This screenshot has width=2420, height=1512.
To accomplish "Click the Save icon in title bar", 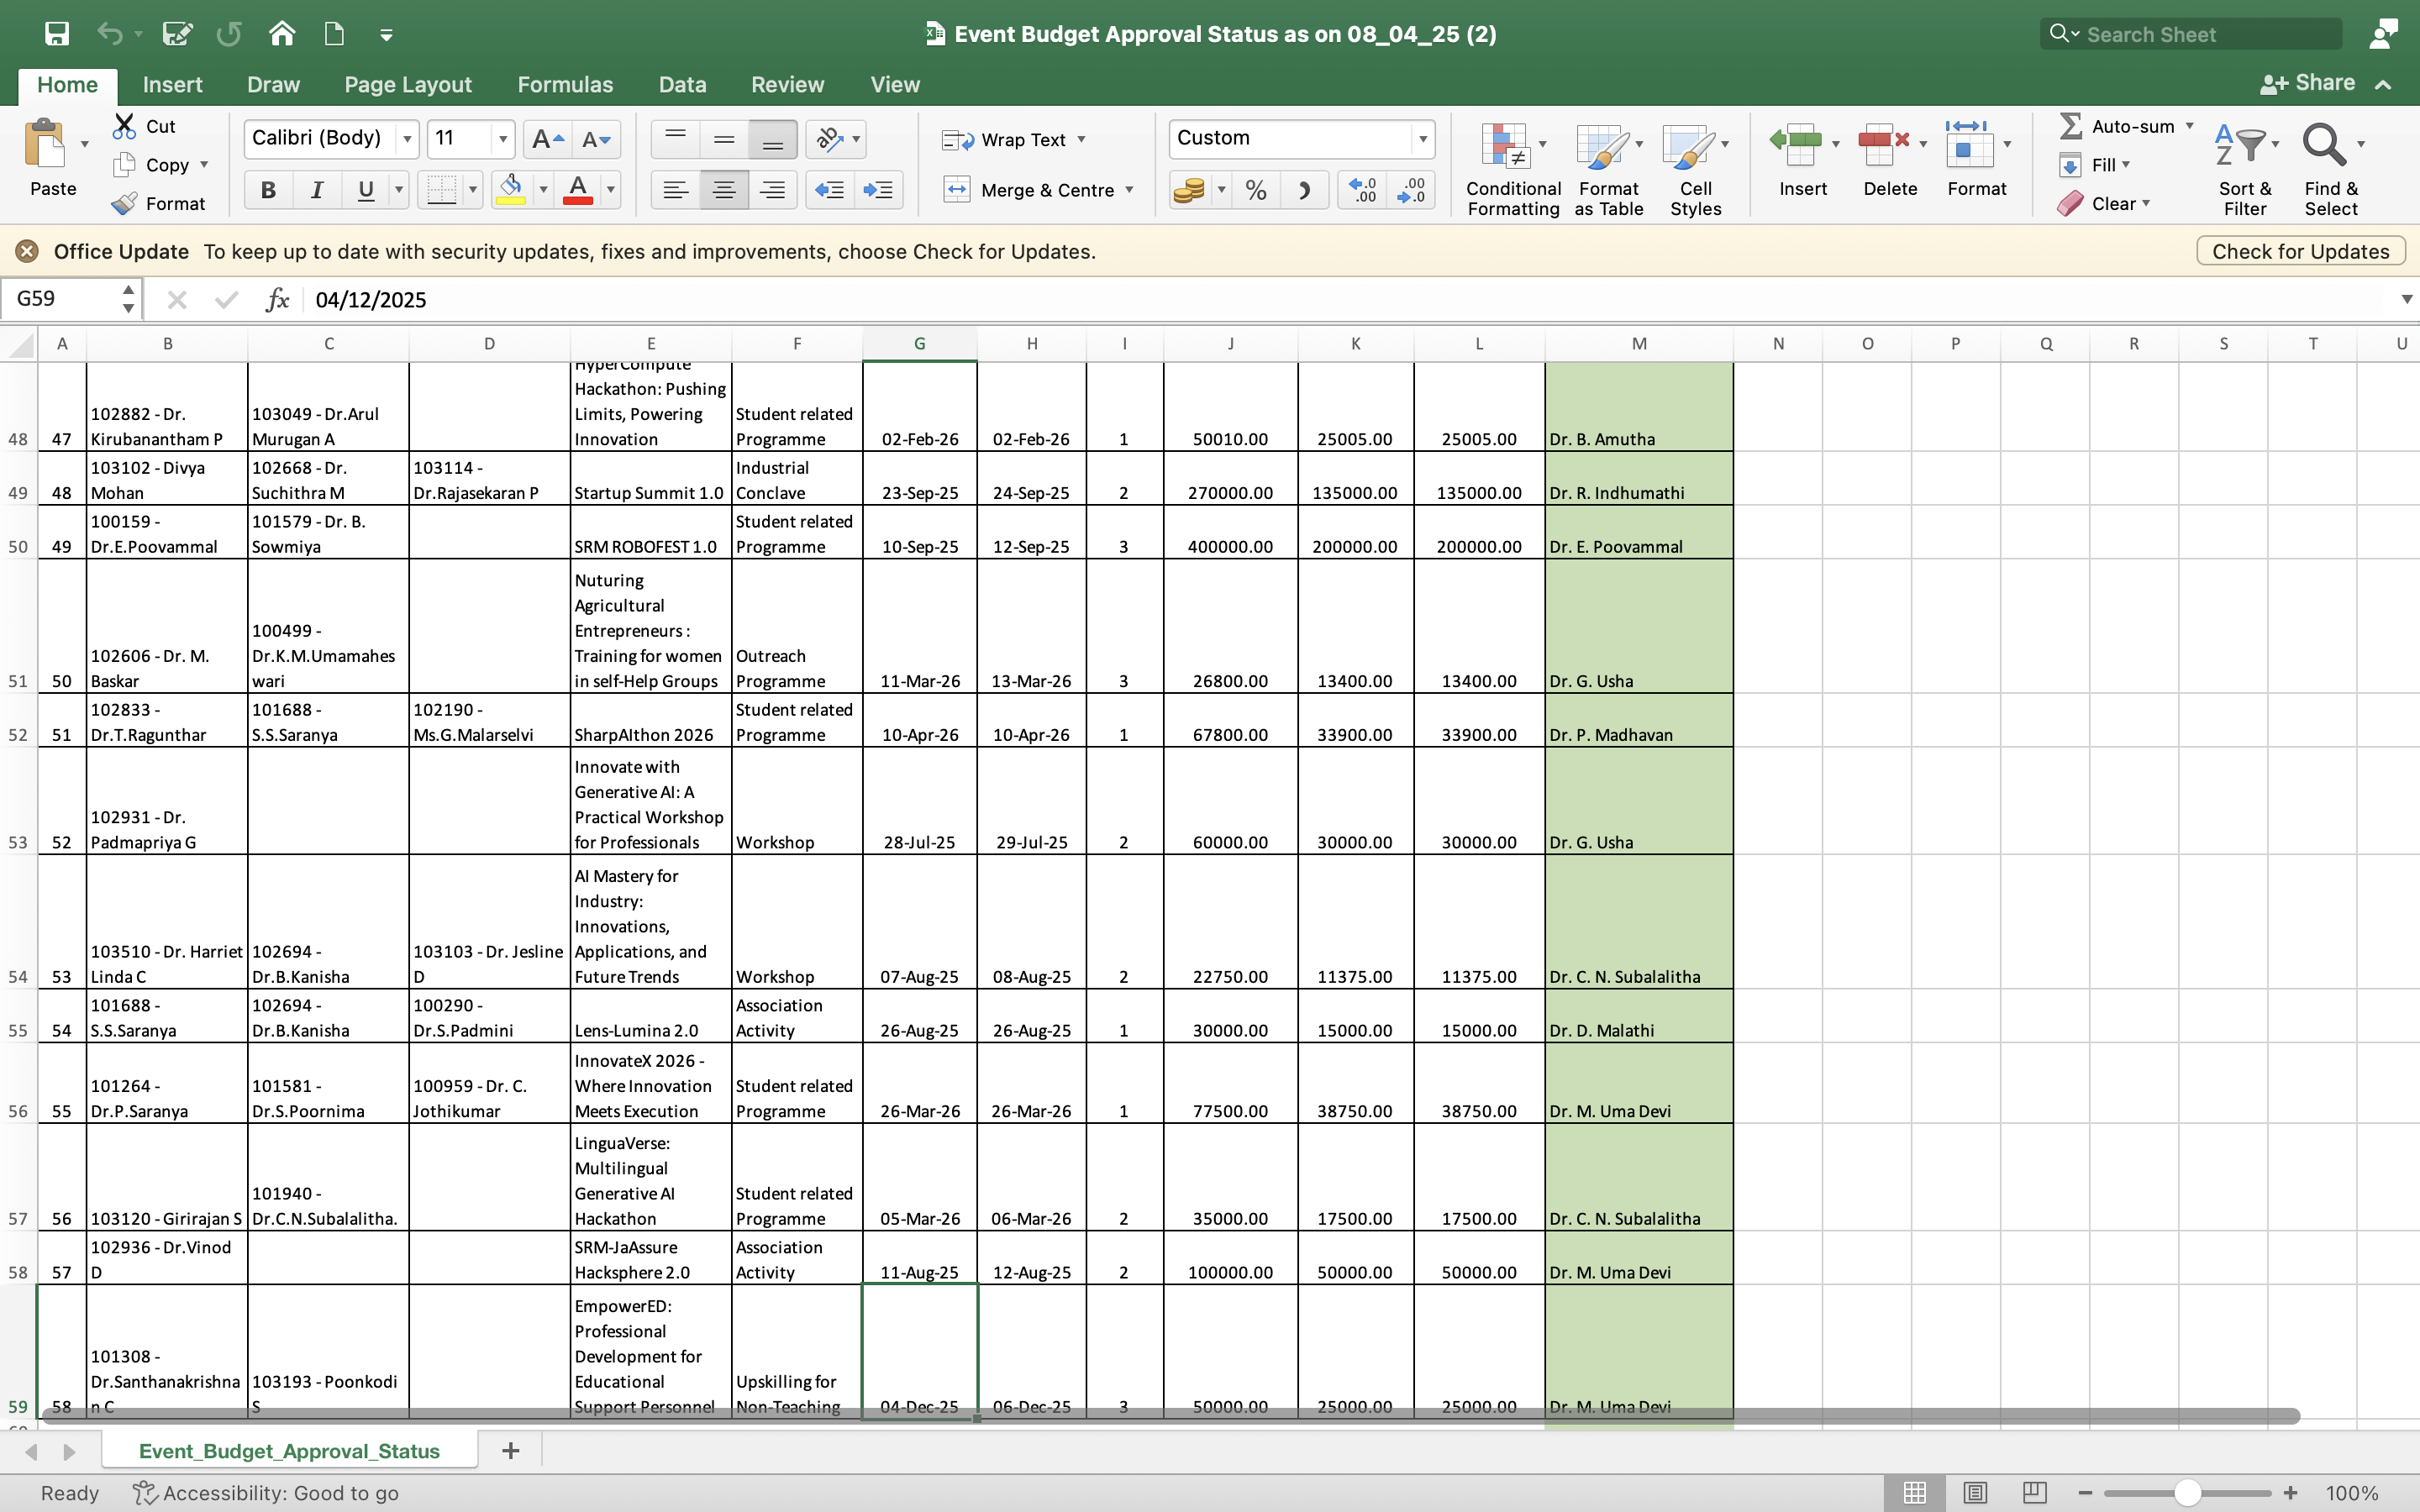I will tap(57, 34).
